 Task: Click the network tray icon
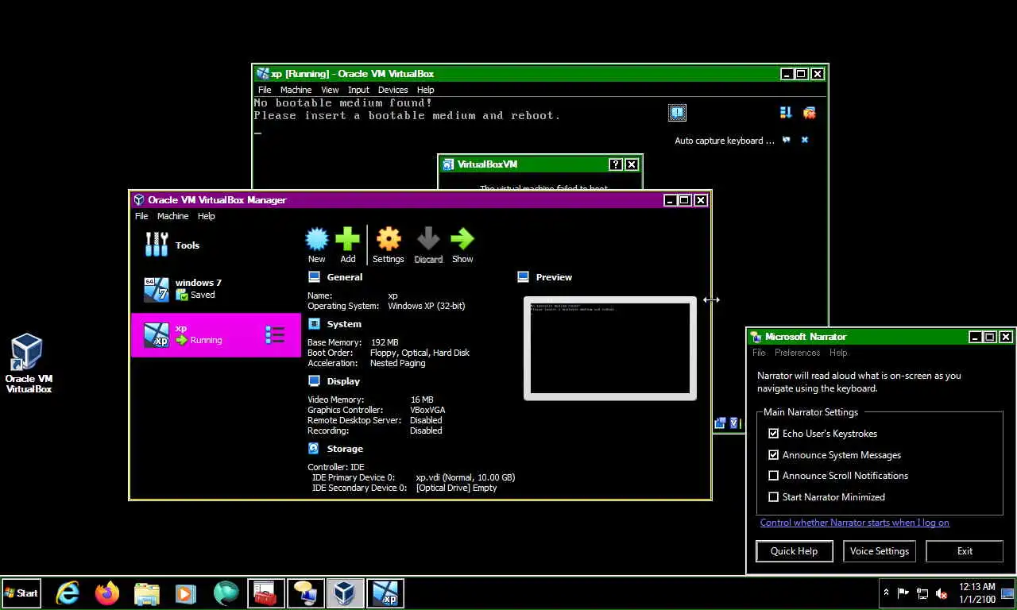(x=922, y=593)
